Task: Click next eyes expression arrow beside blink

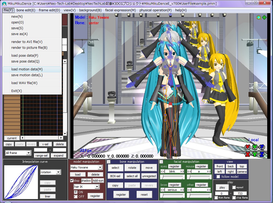Action: click(182, 171)
